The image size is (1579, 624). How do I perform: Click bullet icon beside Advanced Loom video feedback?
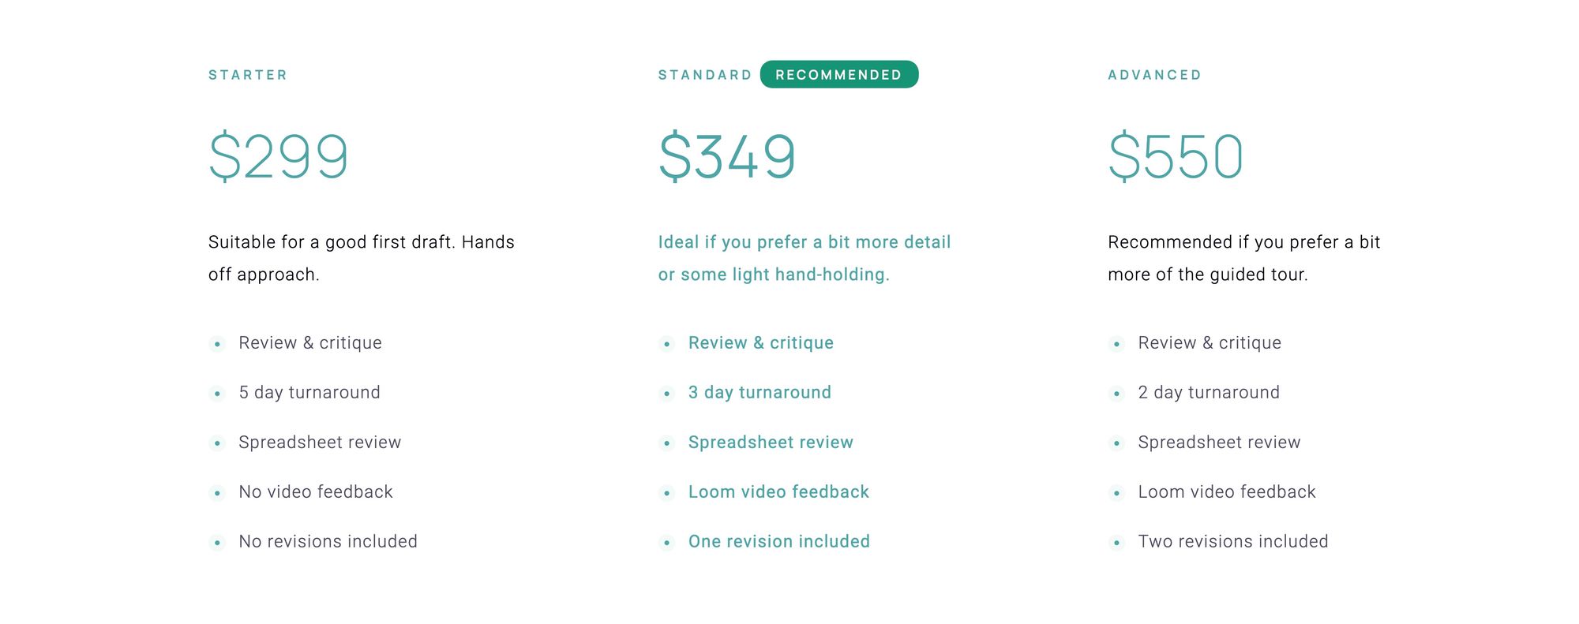tap(1116, 492)
